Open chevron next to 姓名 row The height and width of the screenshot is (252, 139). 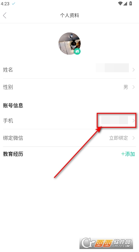click(x=134, y=70)
